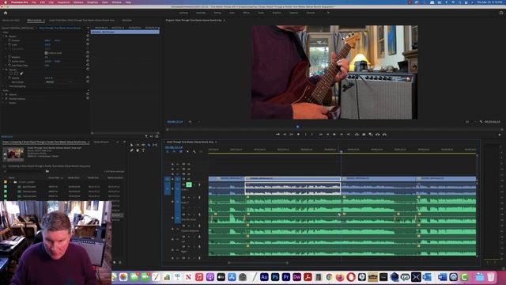Toggle Uniform Scale checkbox

coord(46,53)
